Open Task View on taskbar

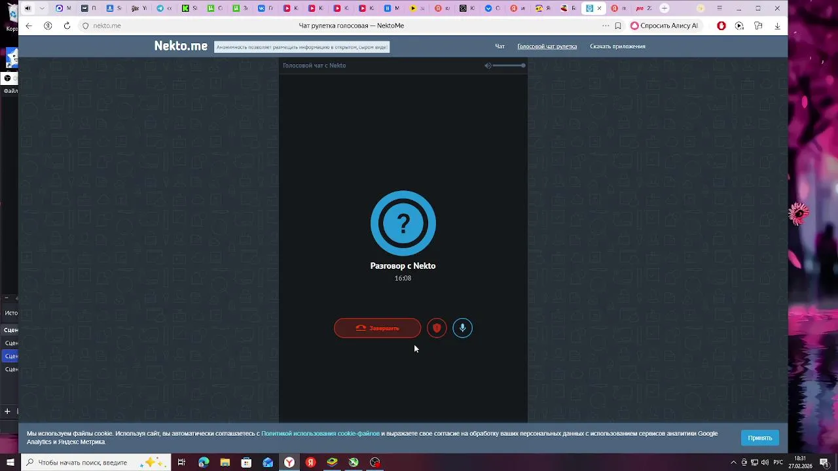[181, 462]
